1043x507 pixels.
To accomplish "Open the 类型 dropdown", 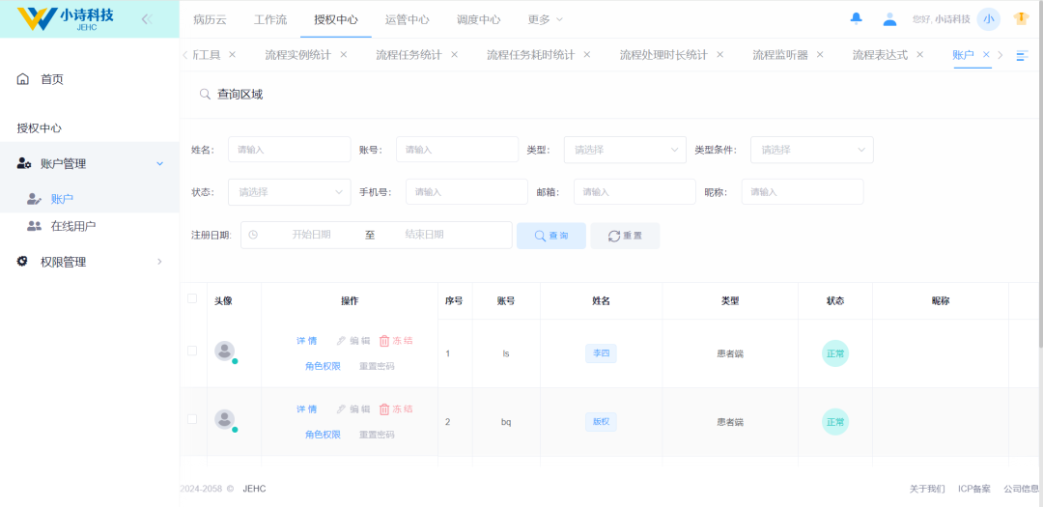I will pos(625,150).
